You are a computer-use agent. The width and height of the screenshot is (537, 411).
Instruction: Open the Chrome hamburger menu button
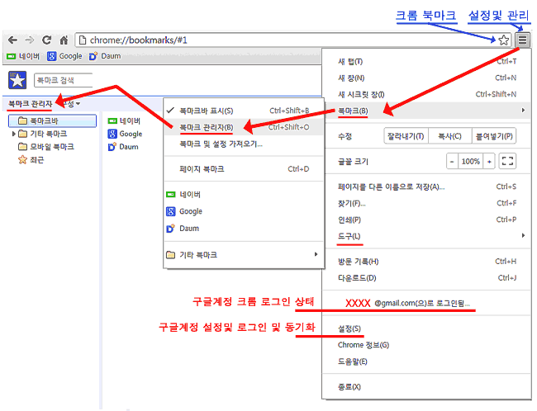[x=522, y=40]
